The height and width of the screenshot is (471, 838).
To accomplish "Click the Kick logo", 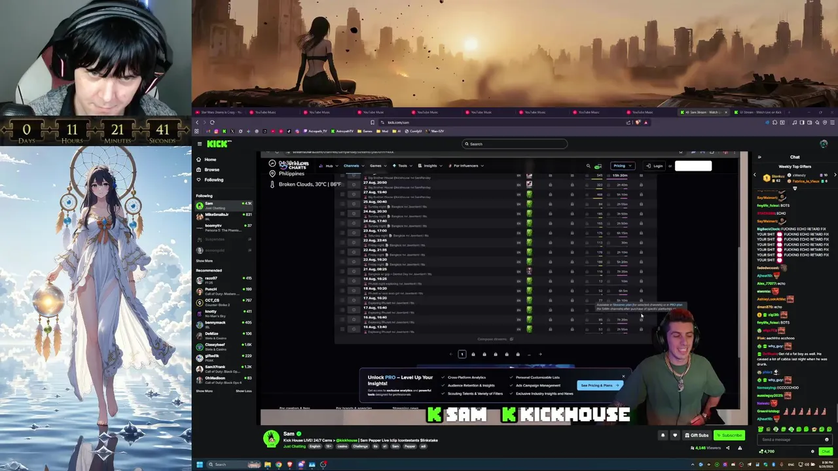I will point(218,144).
